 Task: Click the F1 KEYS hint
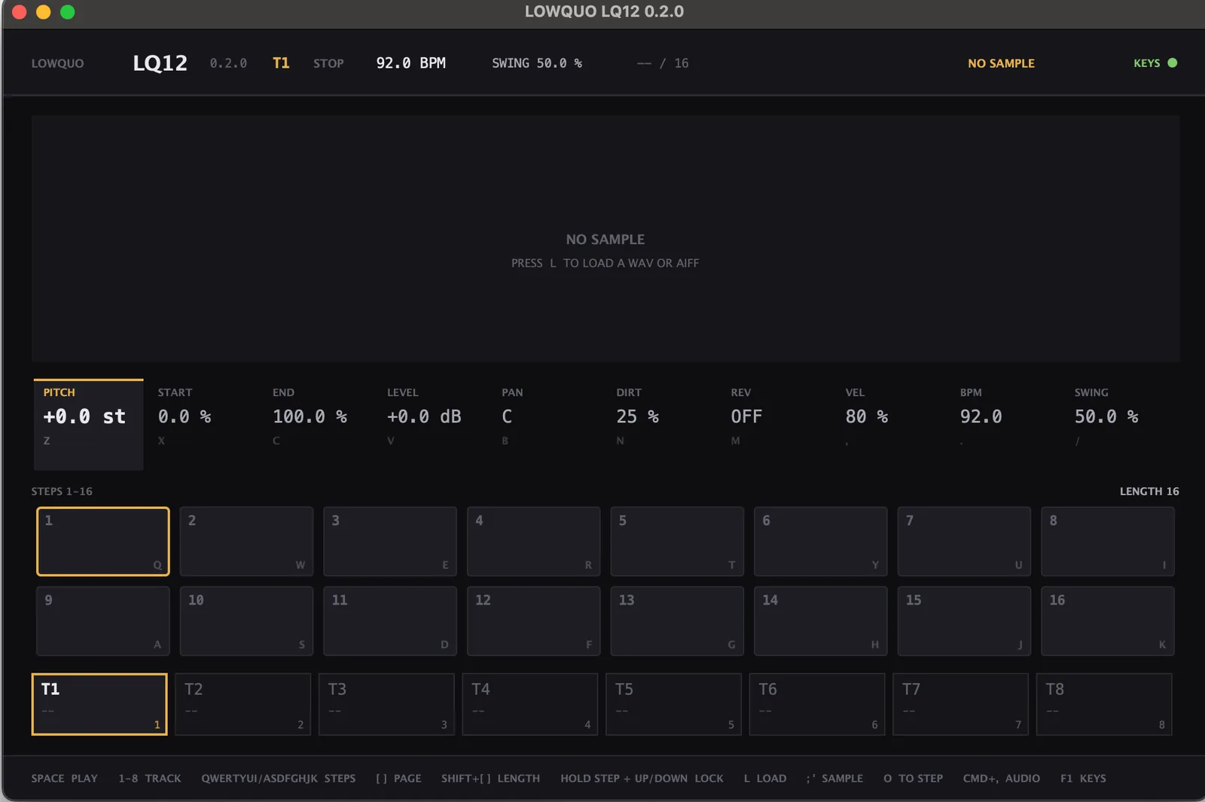point(1083,778)
